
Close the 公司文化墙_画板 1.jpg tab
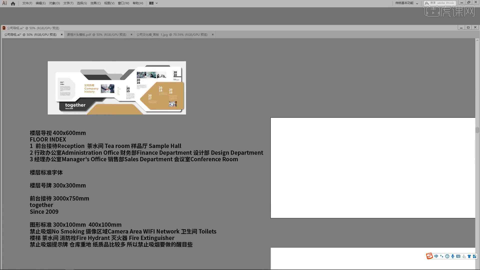(x=213, y=34)
